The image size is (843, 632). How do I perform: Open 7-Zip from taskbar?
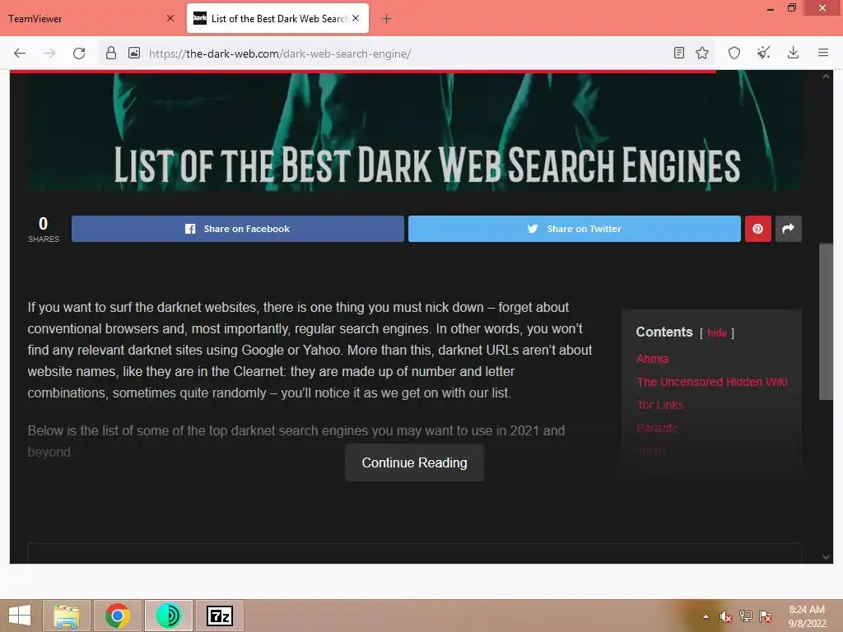220,616
